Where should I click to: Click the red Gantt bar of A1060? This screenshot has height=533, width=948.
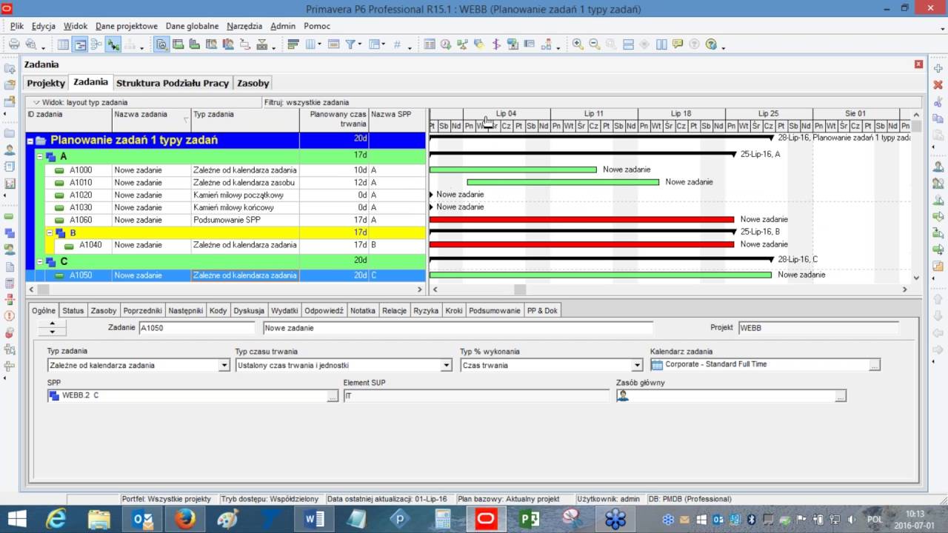click(x=581, y=219)
